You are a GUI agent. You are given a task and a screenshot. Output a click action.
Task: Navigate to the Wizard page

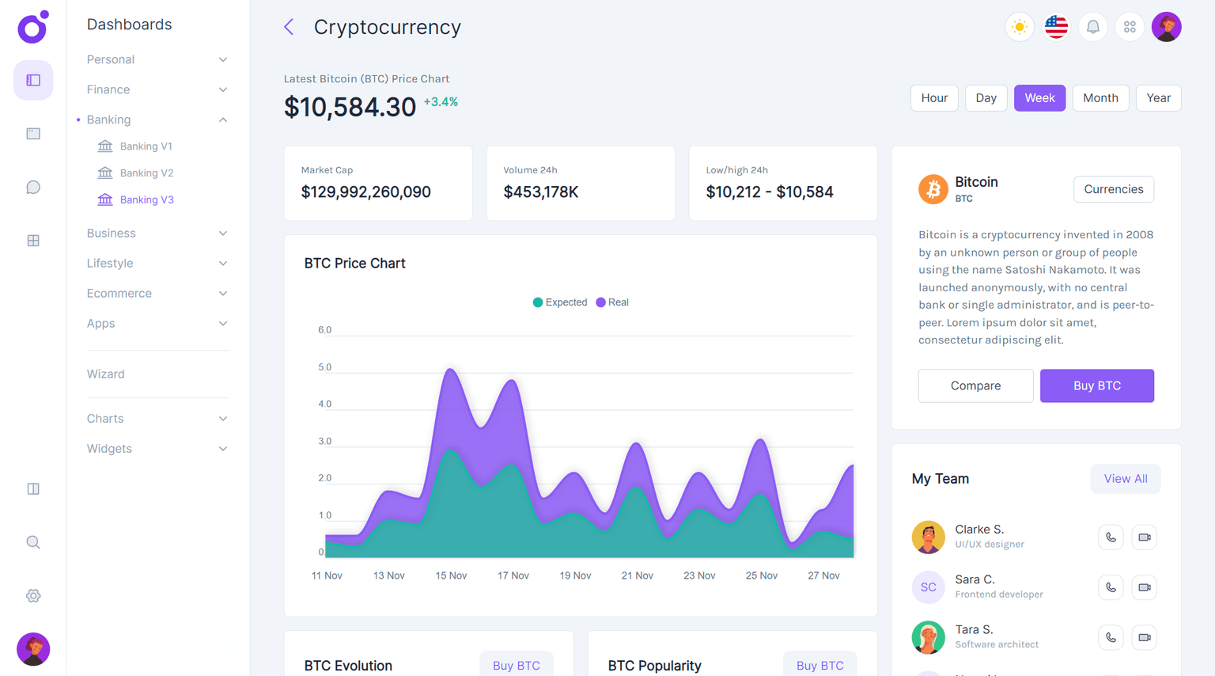105,374
